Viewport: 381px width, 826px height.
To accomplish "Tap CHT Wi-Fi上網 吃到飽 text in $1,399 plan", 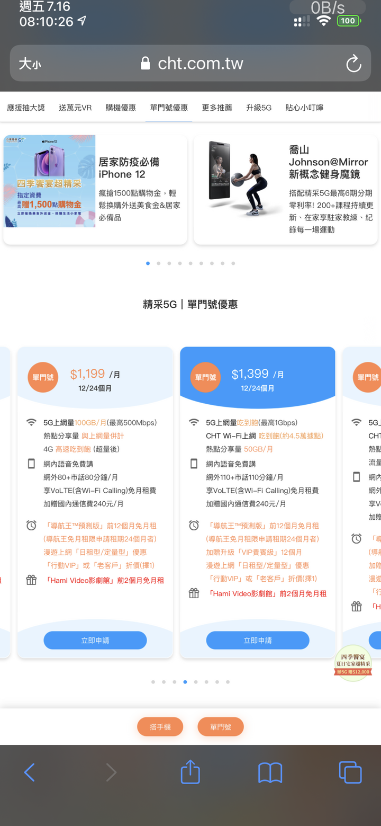I will [265, 436].
